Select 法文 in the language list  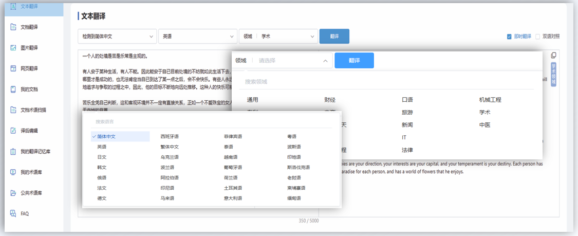pyautogui.click(x=102, y=188)
